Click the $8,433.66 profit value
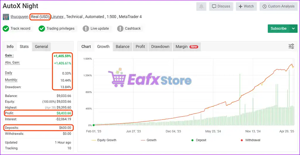The width and height of the screenshot is (300, 155). pyautogui.click(x=64, y=113)
